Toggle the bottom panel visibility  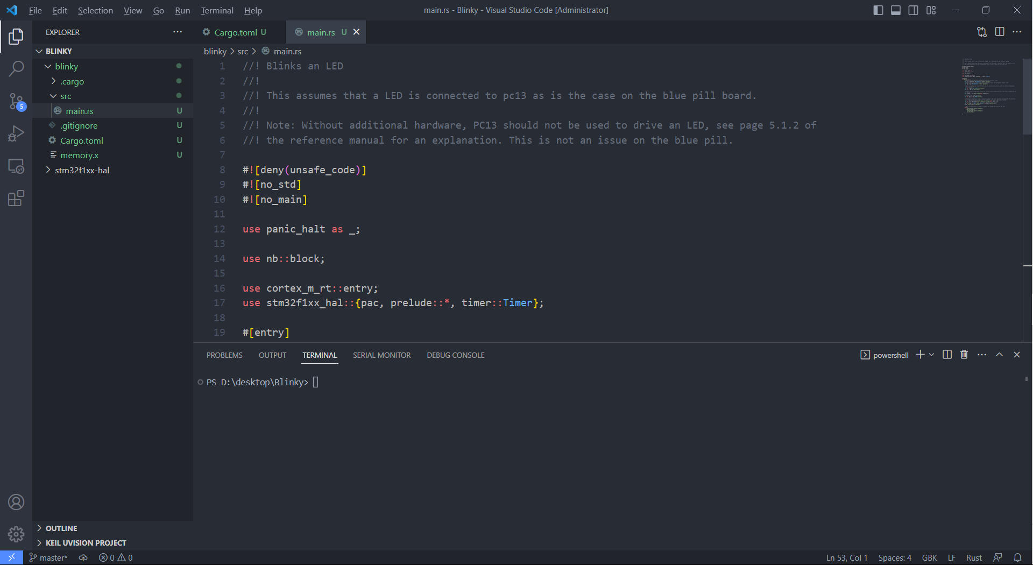[x=895, y=10]
